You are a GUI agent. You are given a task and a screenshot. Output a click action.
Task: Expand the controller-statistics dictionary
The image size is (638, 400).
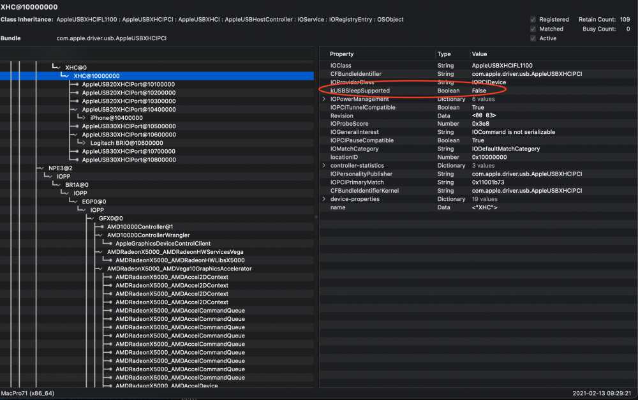tap(324, 166)
